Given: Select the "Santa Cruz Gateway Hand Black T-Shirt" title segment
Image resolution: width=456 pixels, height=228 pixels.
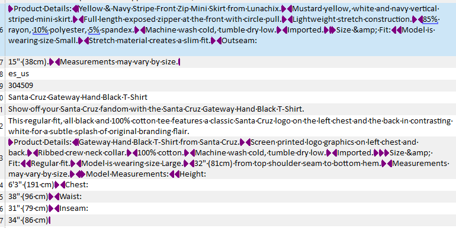Looking at the screenshot, I should 230,97.
